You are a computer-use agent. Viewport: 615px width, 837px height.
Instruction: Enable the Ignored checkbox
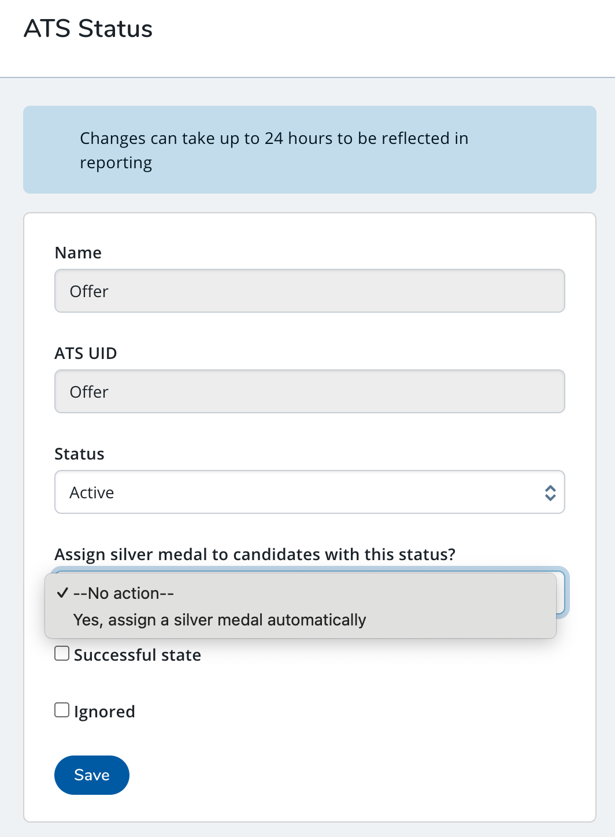click(x=62, y=710)
